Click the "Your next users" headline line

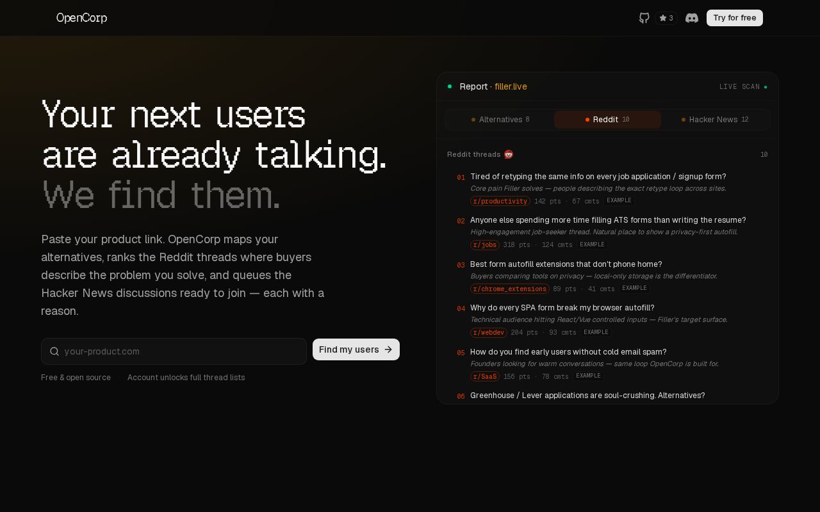coord(174,116)
